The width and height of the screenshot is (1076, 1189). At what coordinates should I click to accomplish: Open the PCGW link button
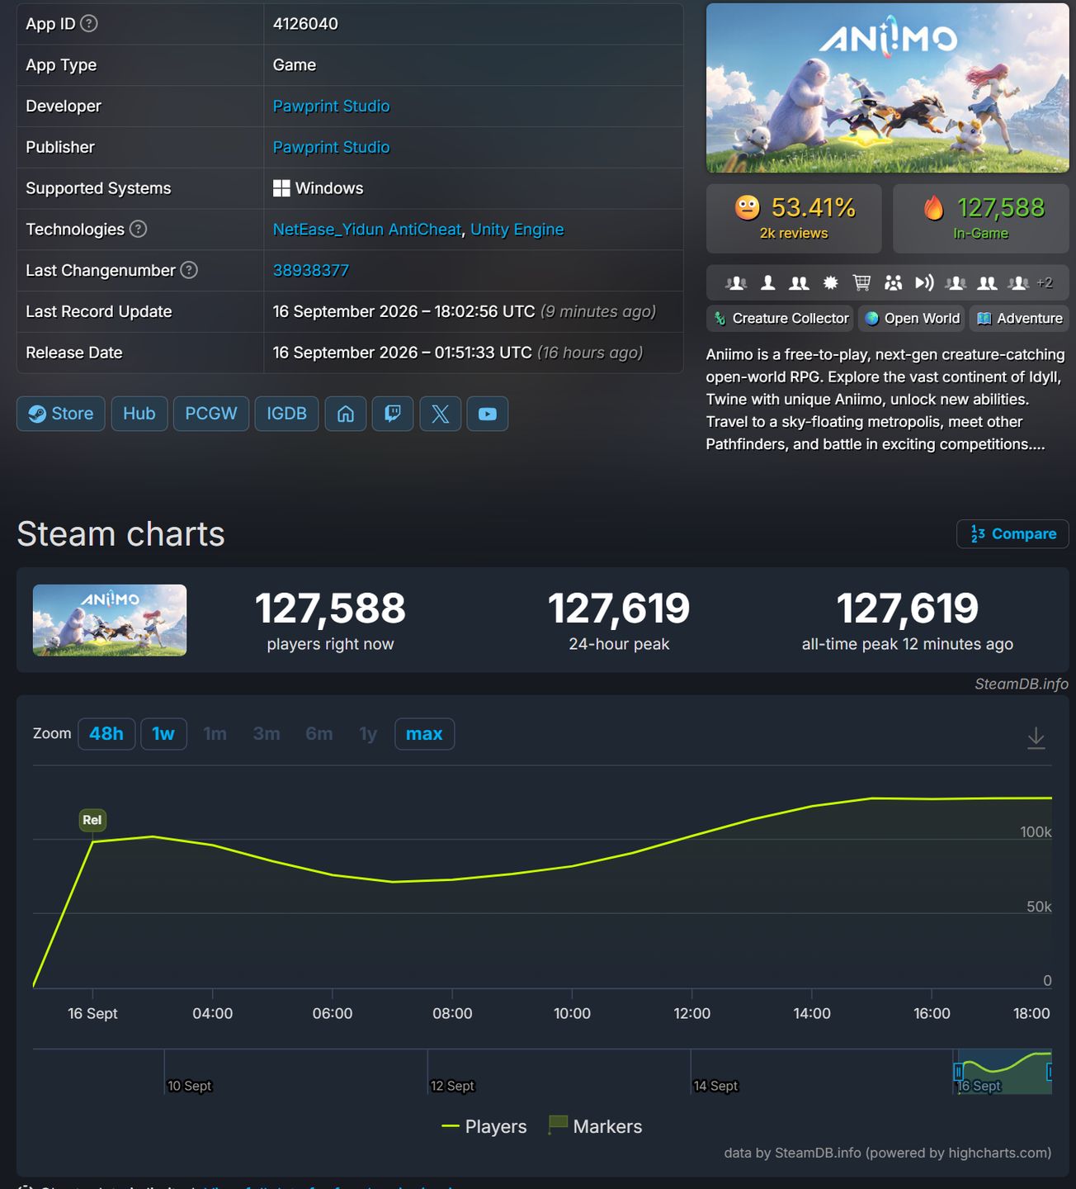(211, 414)
